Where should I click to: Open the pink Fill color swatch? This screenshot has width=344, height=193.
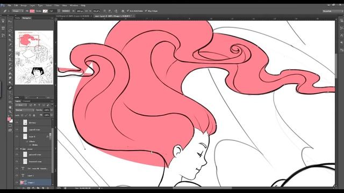coord(32,11)
